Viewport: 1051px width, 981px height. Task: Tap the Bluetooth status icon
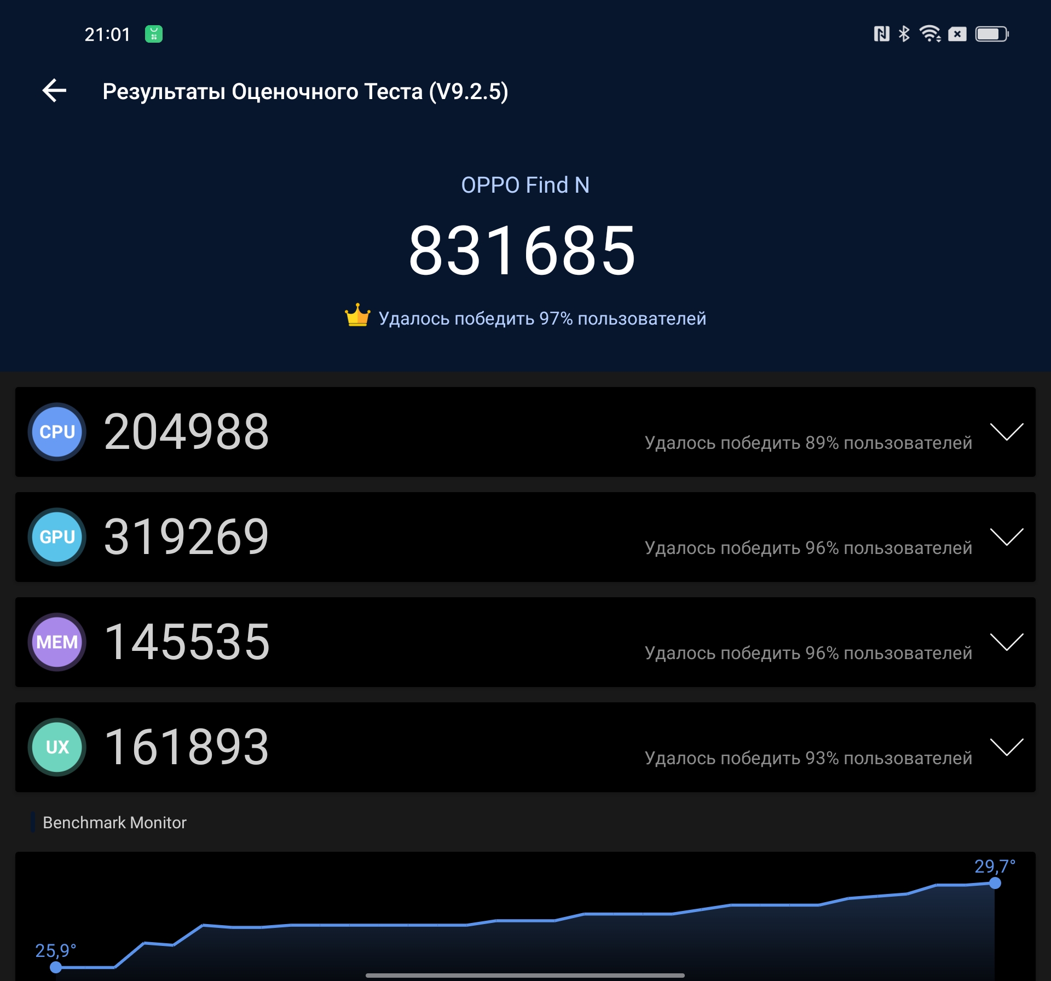[x=904, y=34]
